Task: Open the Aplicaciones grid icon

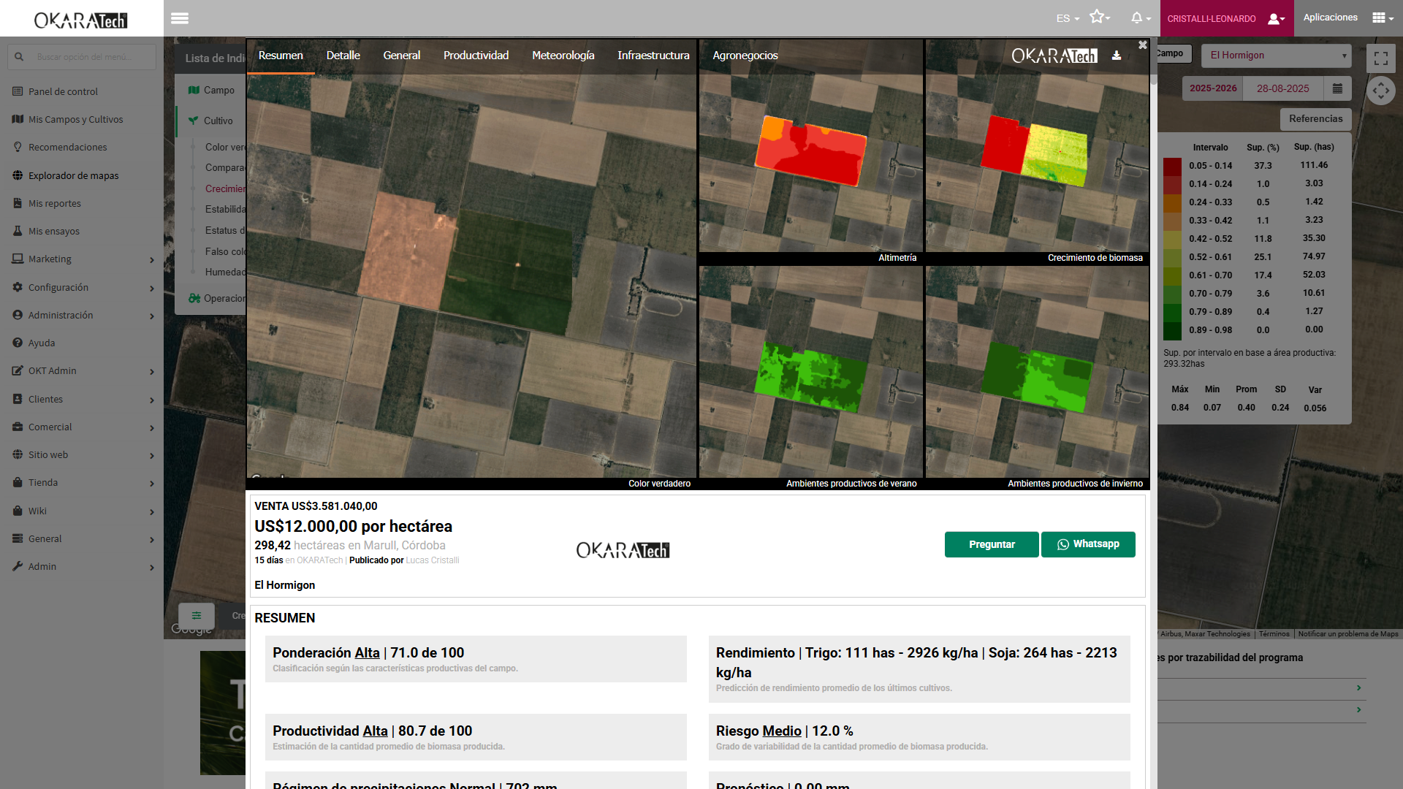Action: click(1379, 18)
